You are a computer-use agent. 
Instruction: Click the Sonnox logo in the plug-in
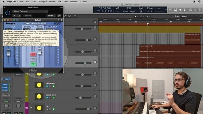[x=10, y=23]
